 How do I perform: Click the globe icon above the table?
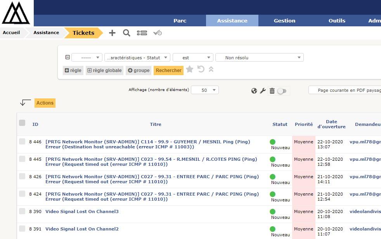pyautogui.click(x=254, y=91)
